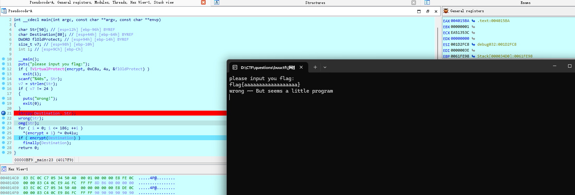Click hex row address 004014F0
575x195 pixels.
pos(10,193)
